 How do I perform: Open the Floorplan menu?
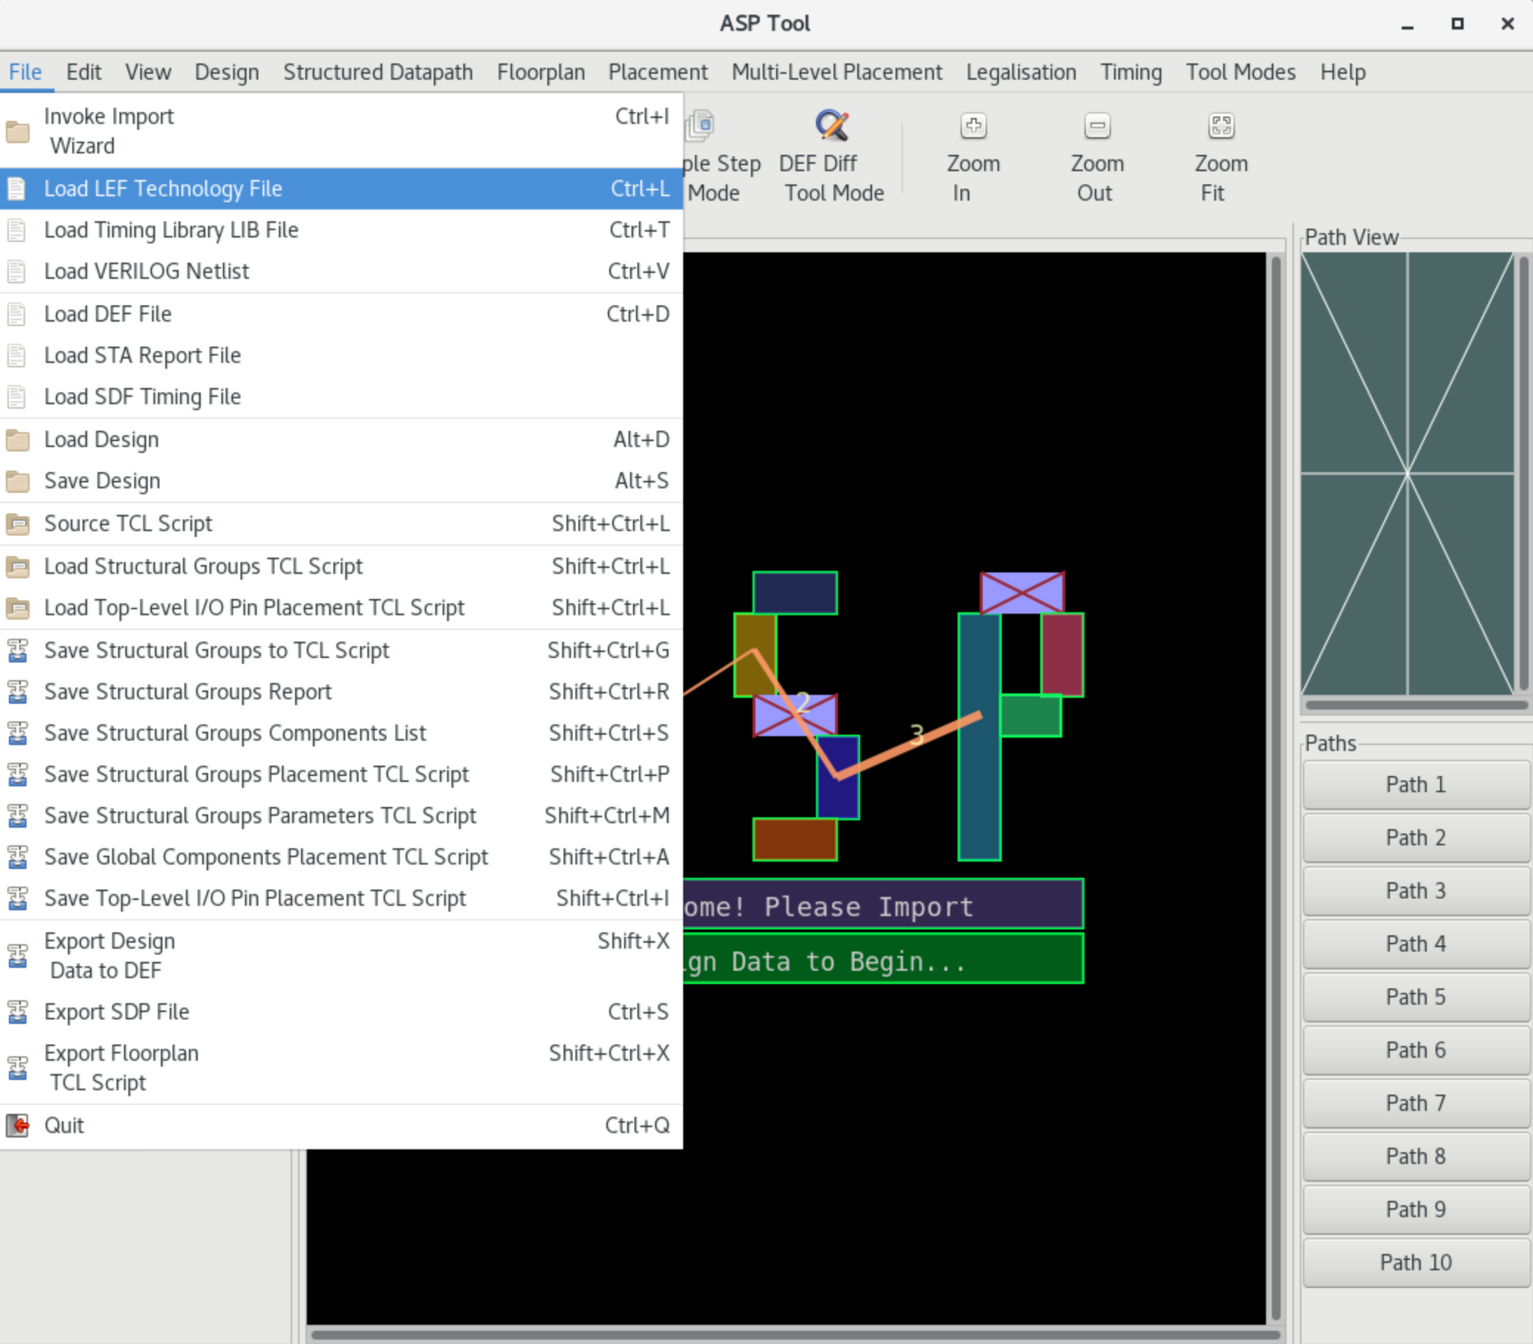pyautogui.click(x=541, y=72)
